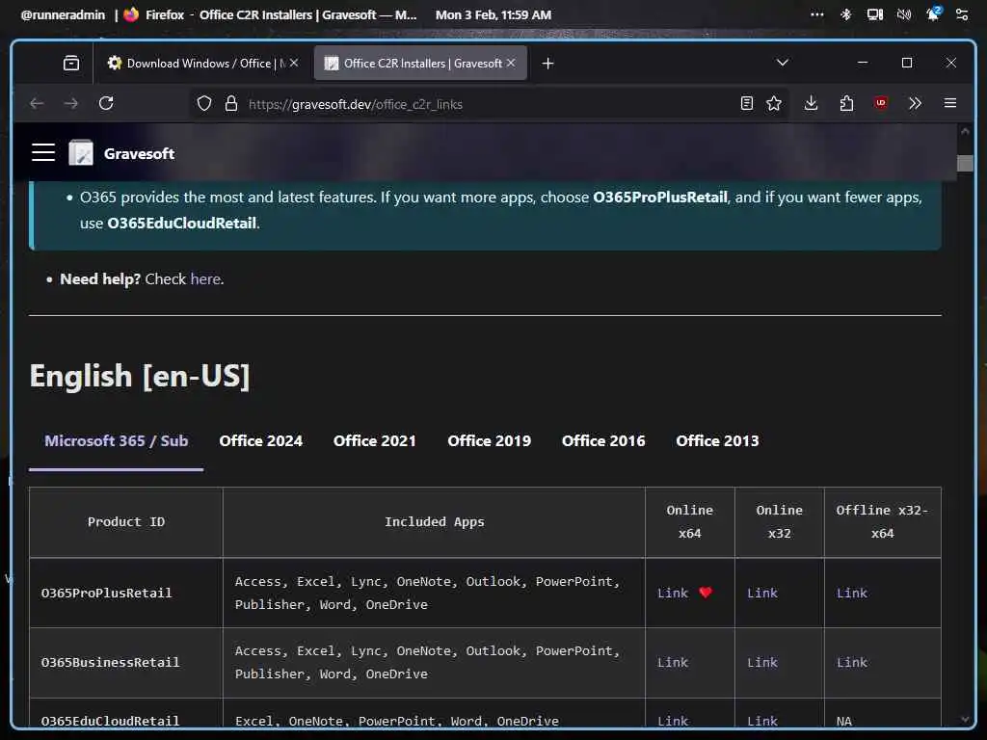The image size is (987, 740).
Task: Open O365ProPlusRetail Online x64 link
Action: pyautogui.click(x=672, y=593)
